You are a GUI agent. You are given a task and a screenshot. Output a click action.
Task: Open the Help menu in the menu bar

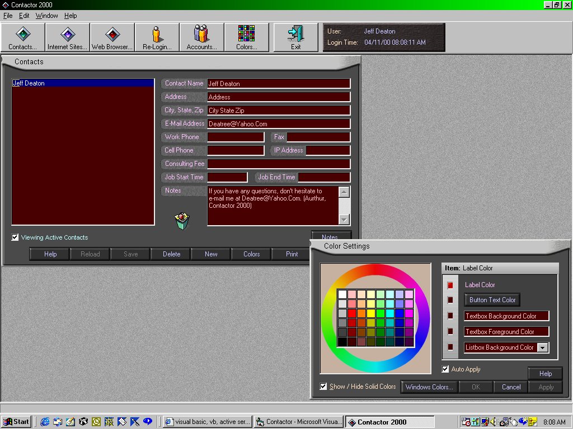click(x=71, y=16)
